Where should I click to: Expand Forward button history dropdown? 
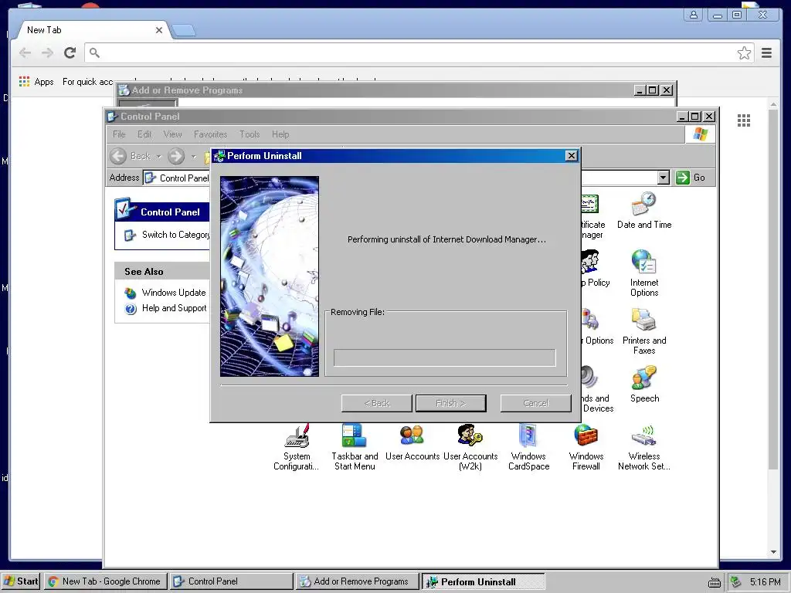coord(193,156)
